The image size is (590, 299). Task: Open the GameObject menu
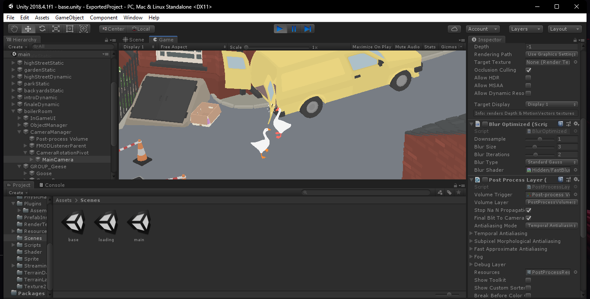[x=70, y=18]
